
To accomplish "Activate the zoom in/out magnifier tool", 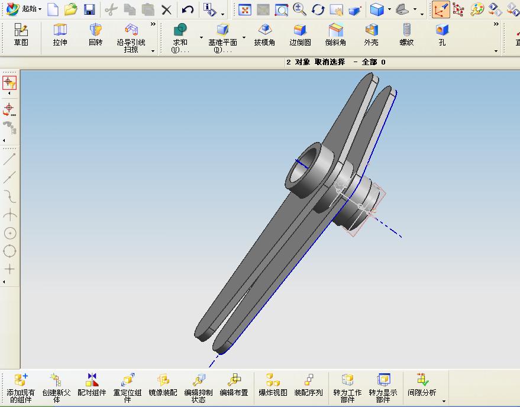I will tap(299, 9).
